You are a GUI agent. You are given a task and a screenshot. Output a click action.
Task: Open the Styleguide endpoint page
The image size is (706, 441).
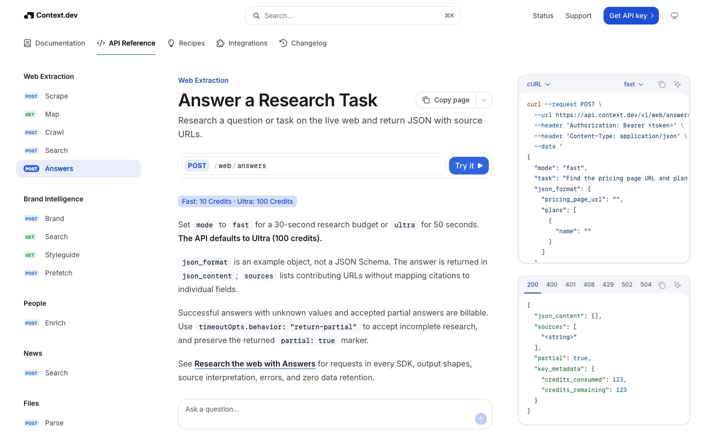(x=78, y=255)
